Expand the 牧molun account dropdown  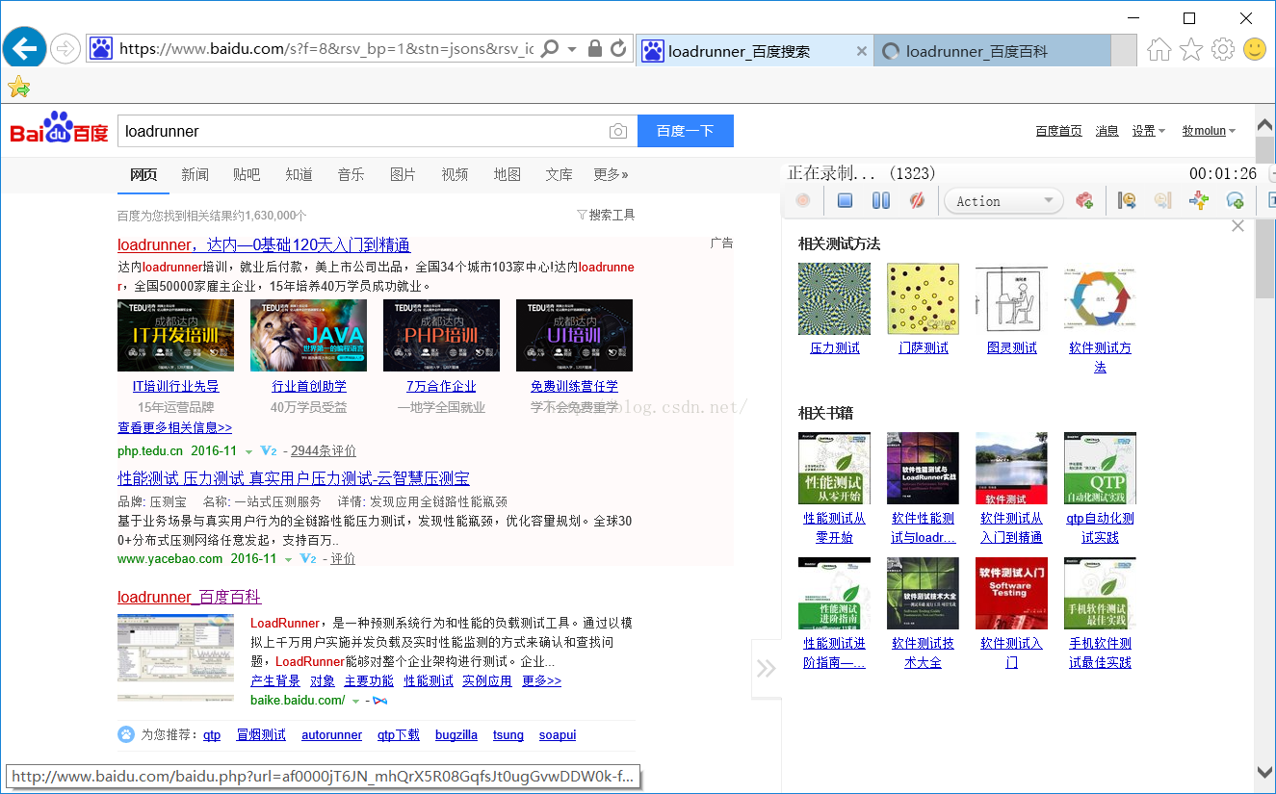tap(1210, 131)
